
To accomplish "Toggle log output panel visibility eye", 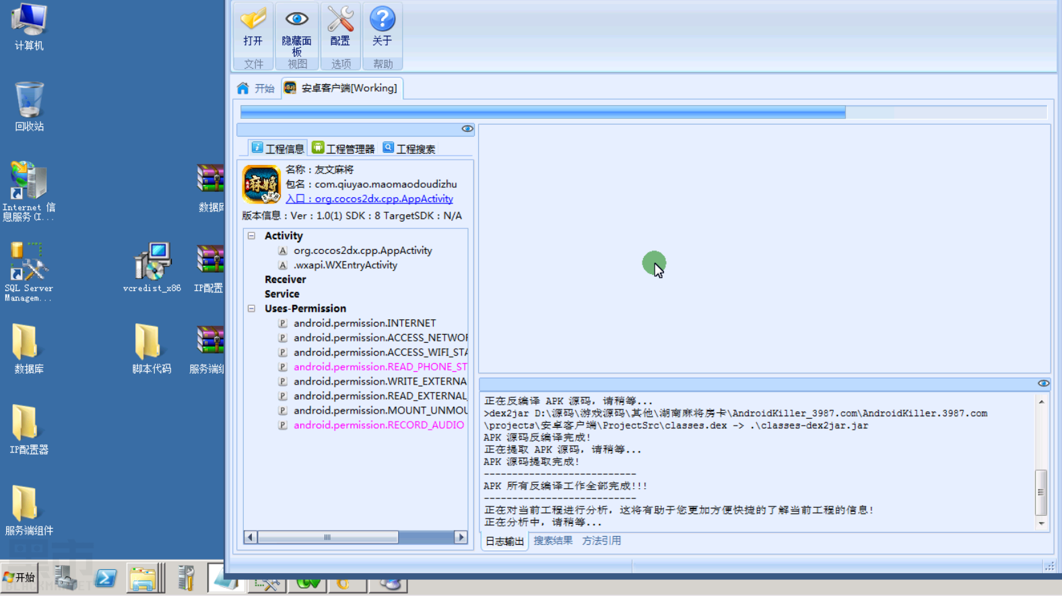I will pos(1043,383).
